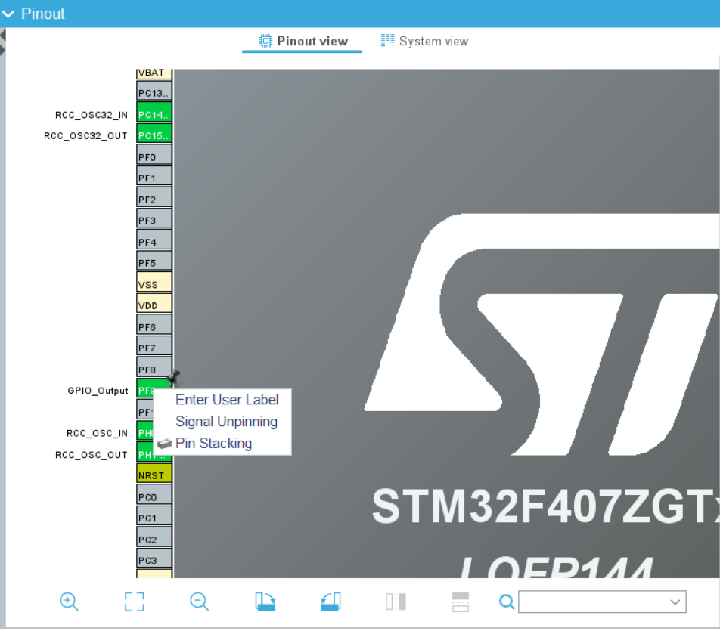Click the horizontal split view icon
The width and height of the screenshot is (720, 631).
tap(461, 602)
